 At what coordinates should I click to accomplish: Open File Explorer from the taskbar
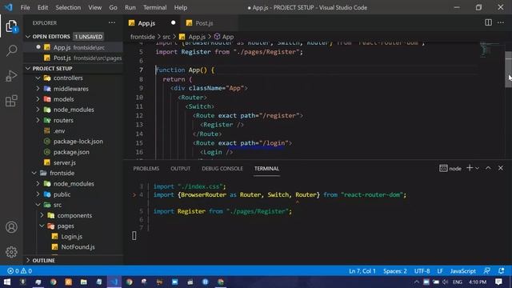point(83,282)
